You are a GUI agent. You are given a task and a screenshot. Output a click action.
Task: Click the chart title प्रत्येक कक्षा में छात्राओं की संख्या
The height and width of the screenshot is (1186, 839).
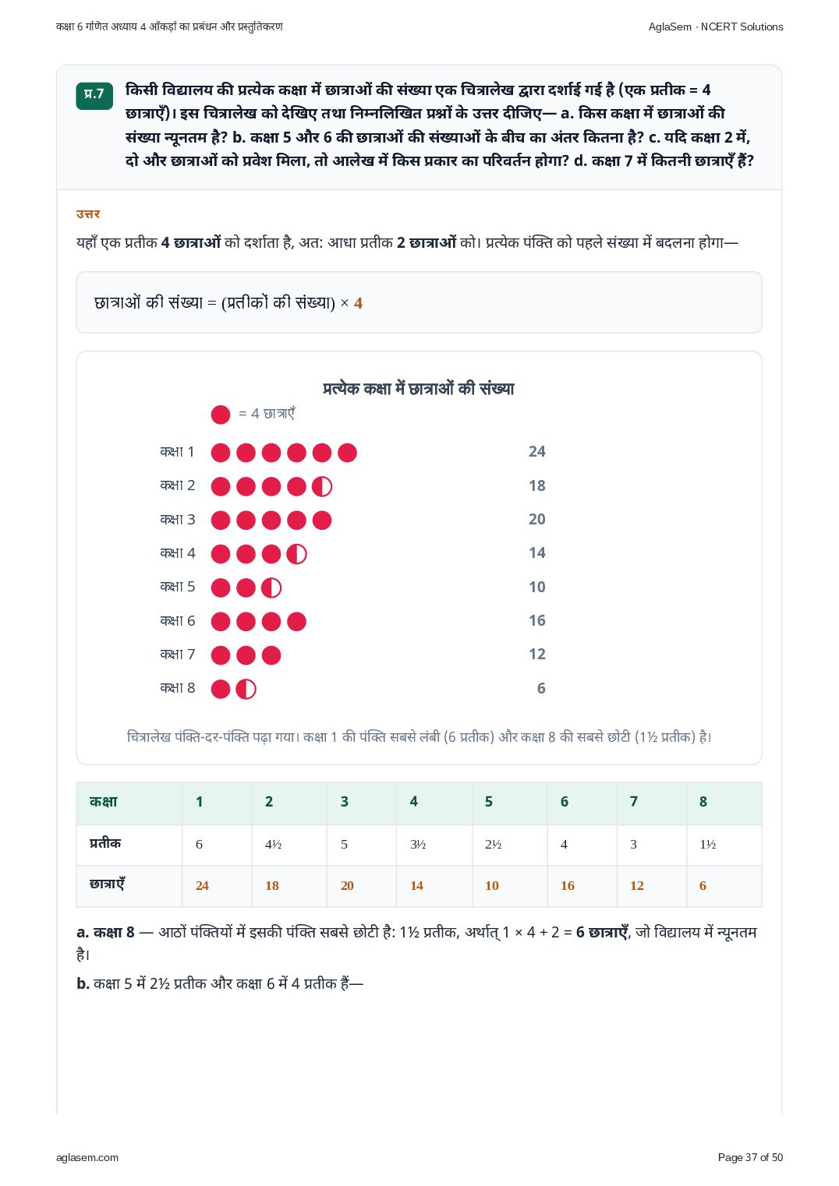click(x=419, y=388)
